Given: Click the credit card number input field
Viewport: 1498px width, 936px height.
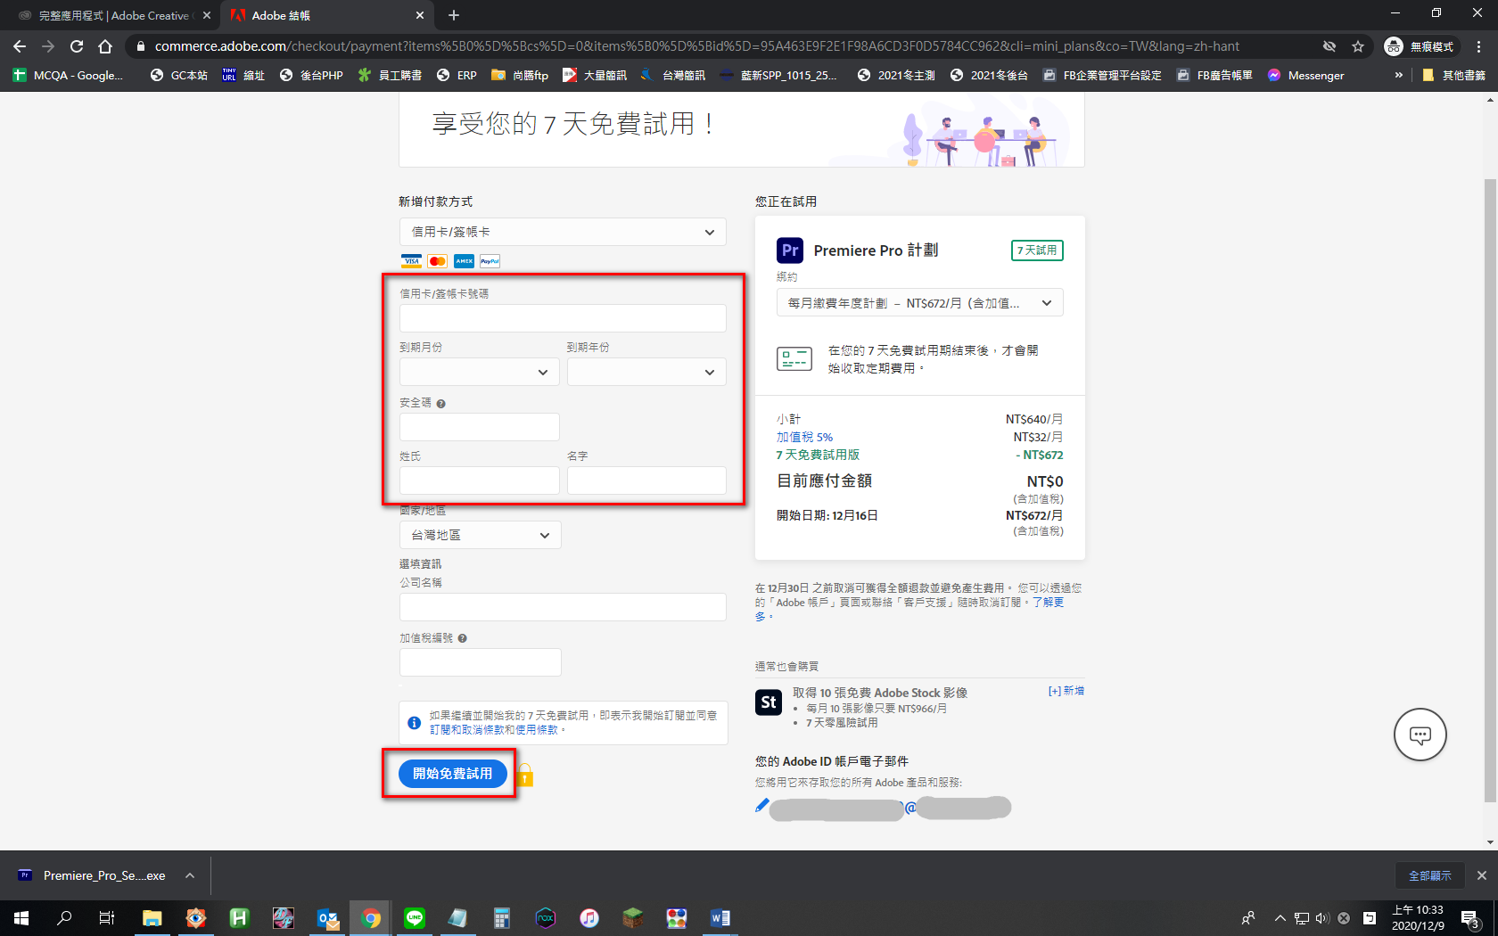Looking at the screenshot, I should pyautogui.click(x=563, y=318).
